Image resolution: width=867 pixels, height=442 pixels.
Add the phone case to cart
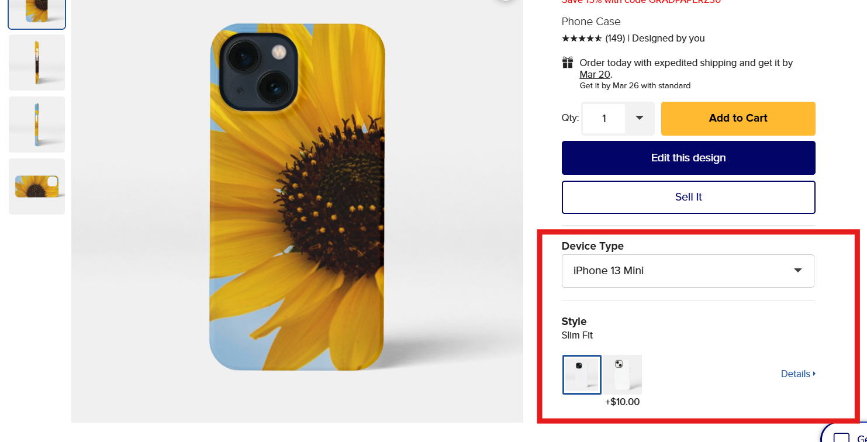tap(738, 118)
